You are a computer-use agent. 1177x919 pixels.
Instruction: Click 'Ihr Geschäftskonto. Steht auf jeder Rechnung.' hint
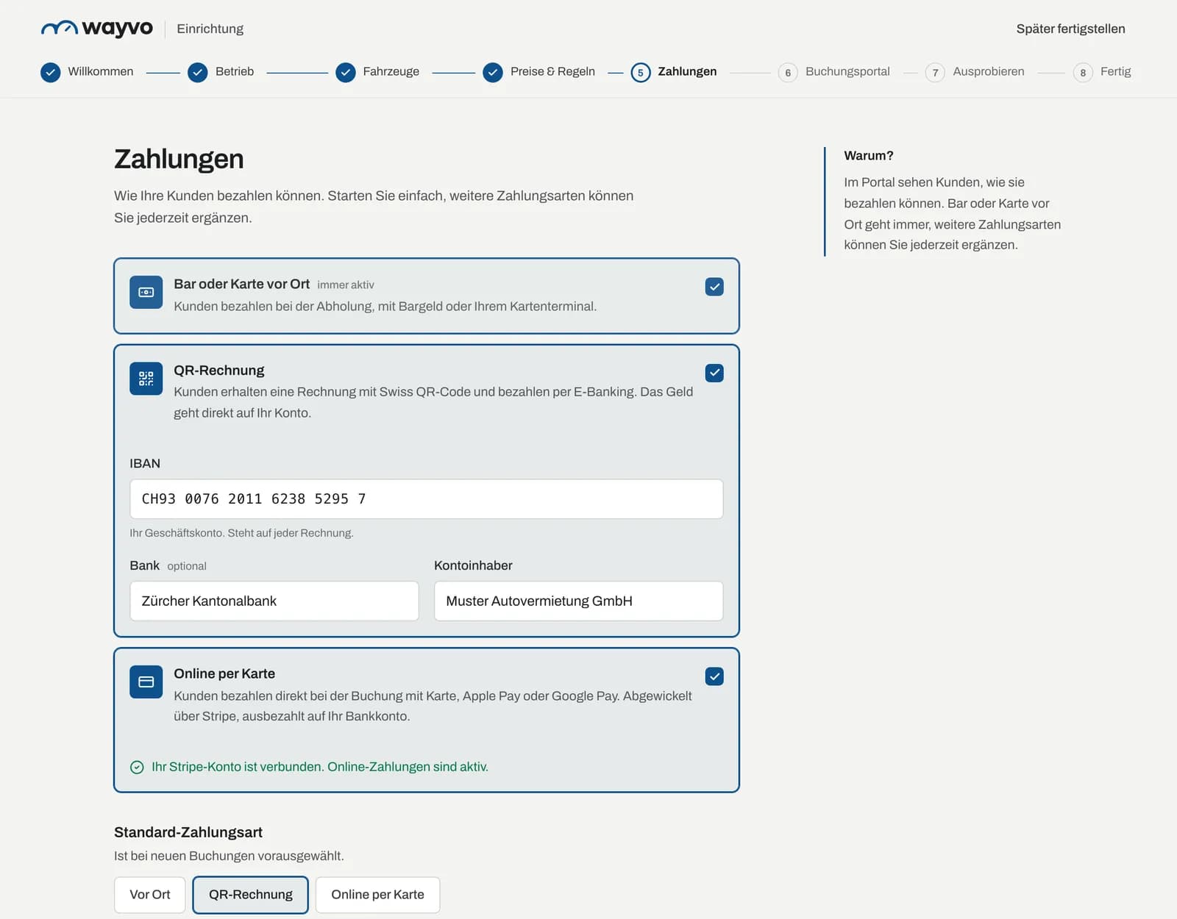point(242,533)
